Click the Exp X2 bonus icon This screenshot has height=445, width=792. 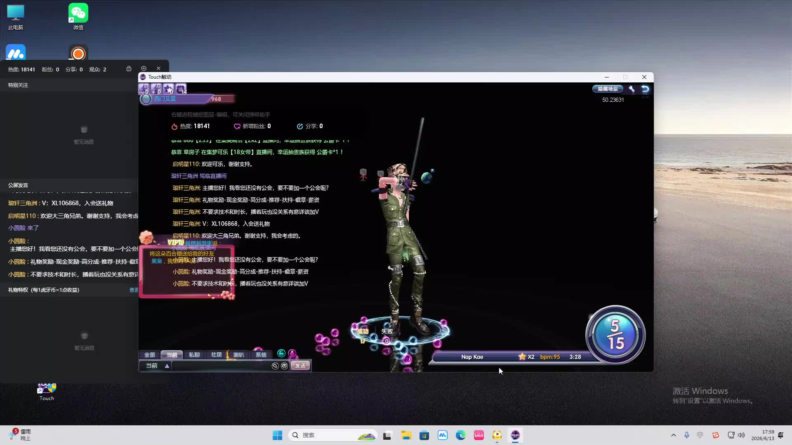tap(144, 89)
